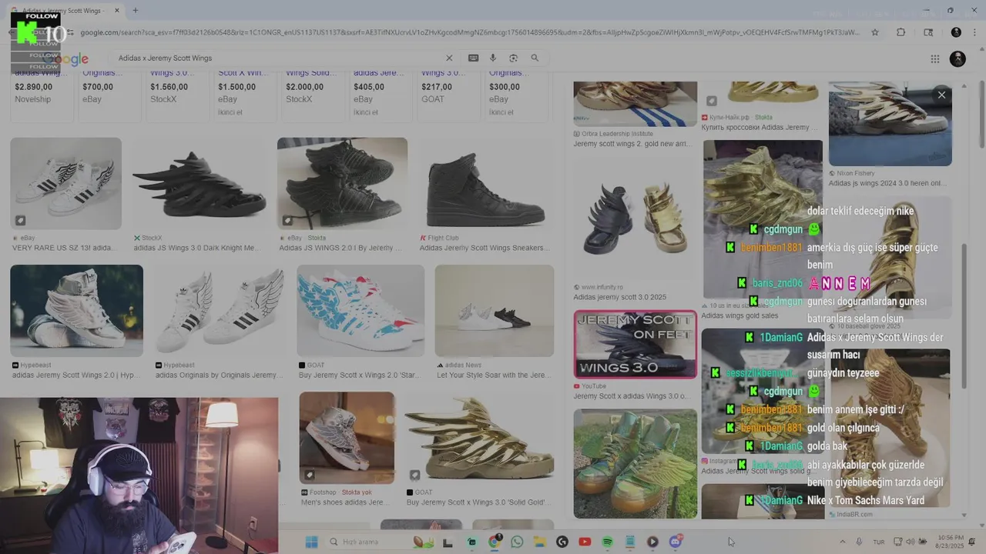Open the Orbra Leadership Institute gold wings image
Viewport: 986px width, 554px height.
coord(635,104)
